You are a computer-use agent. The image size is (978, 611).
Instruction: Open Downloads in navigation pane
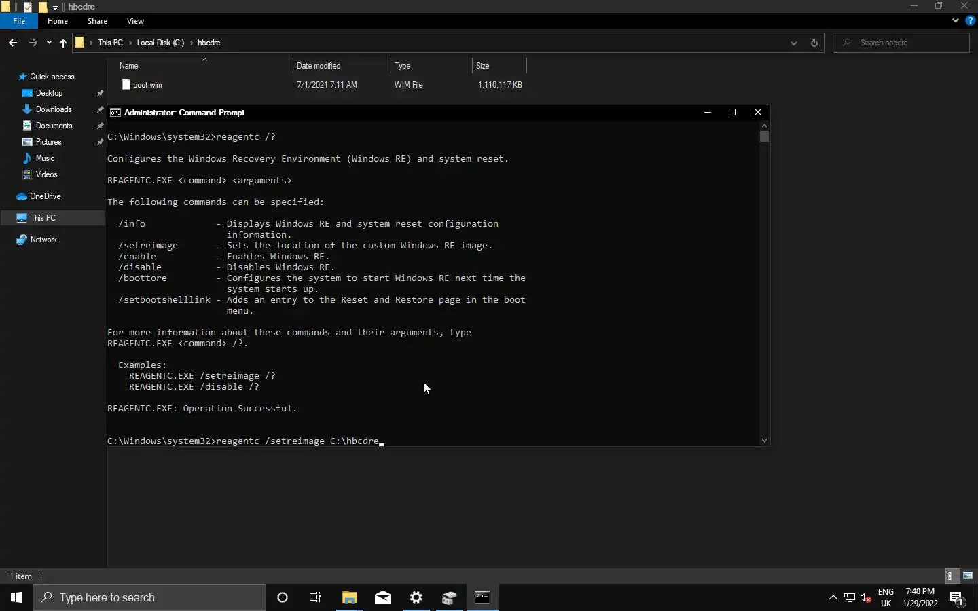click(54, 109)
